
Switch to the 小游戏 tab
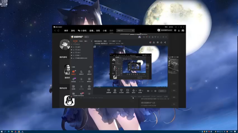[x=82, y=31]
